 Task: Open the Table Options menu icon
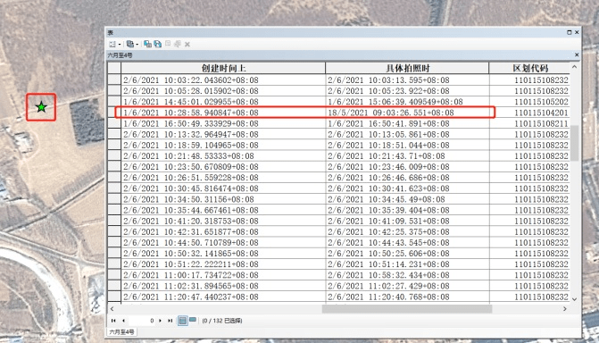(x=112, y=45)
